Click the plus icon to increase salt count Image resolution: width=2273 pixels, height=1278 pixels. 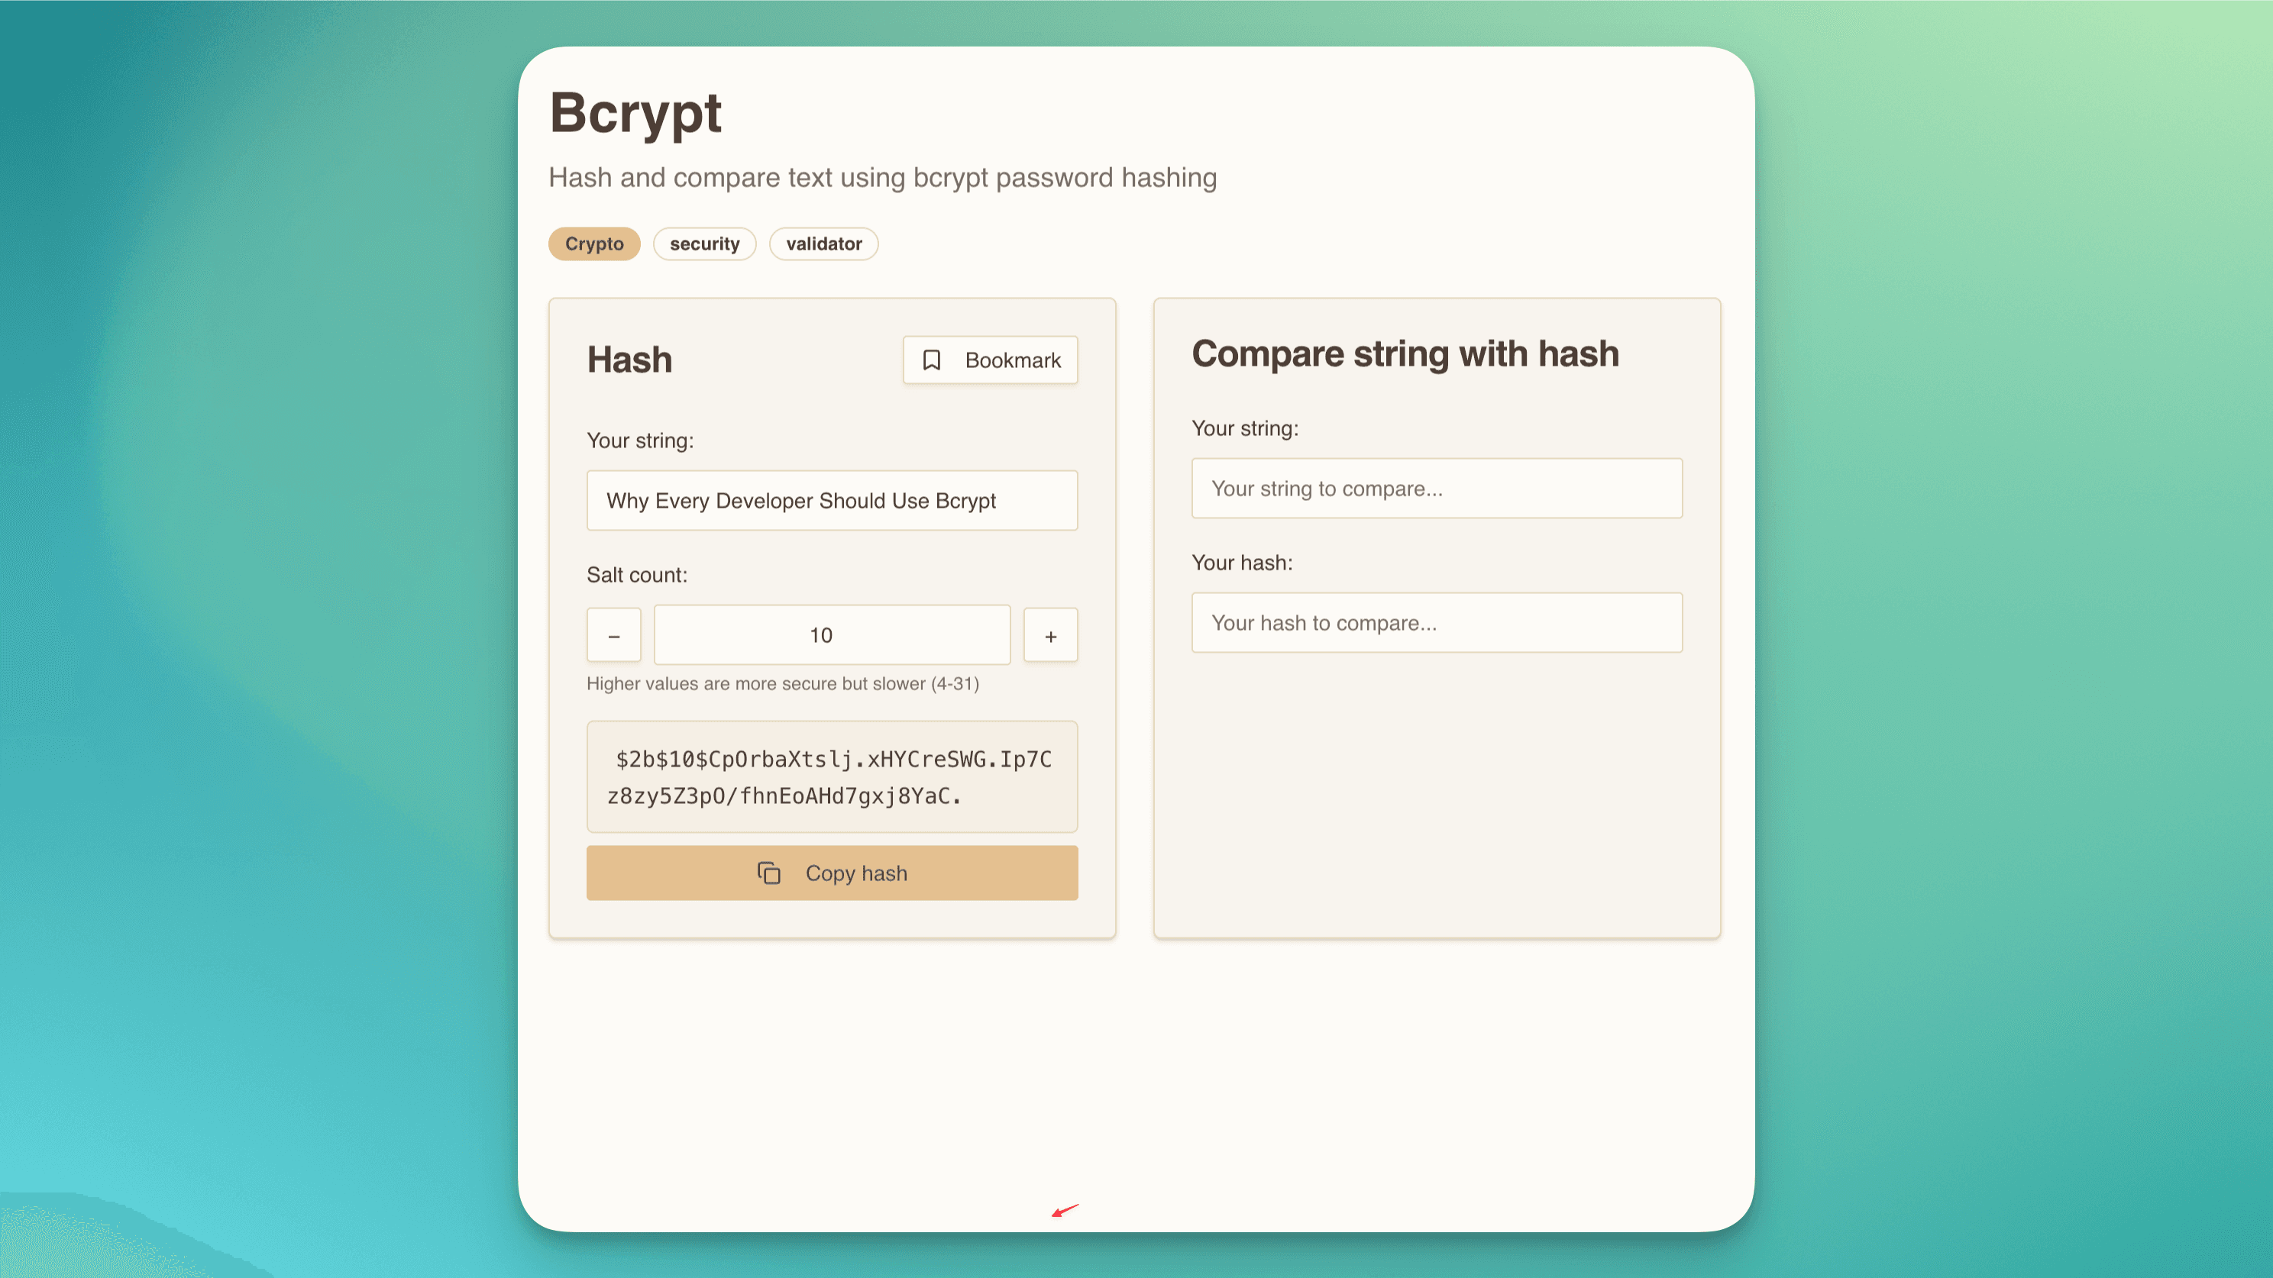coord(1050,634)
